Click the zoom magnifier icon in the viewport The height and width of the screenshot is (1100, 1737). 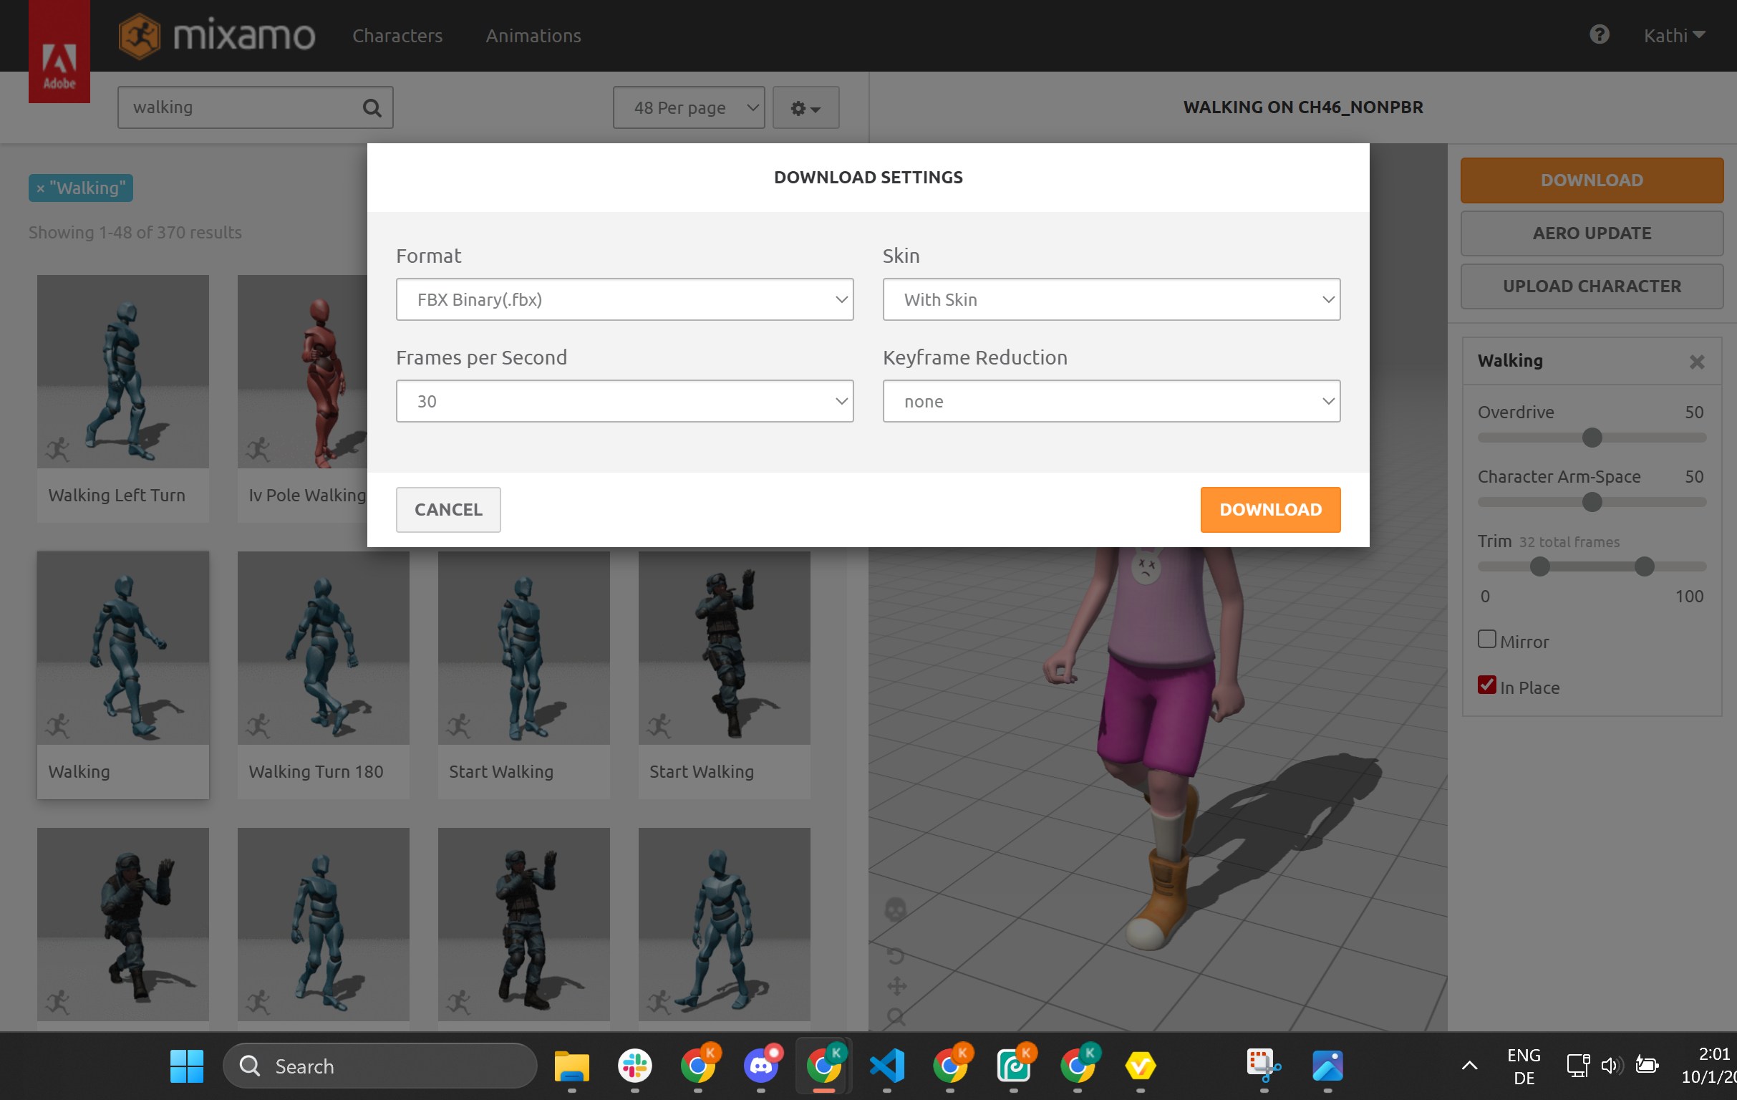click(x=896, y=1017)
